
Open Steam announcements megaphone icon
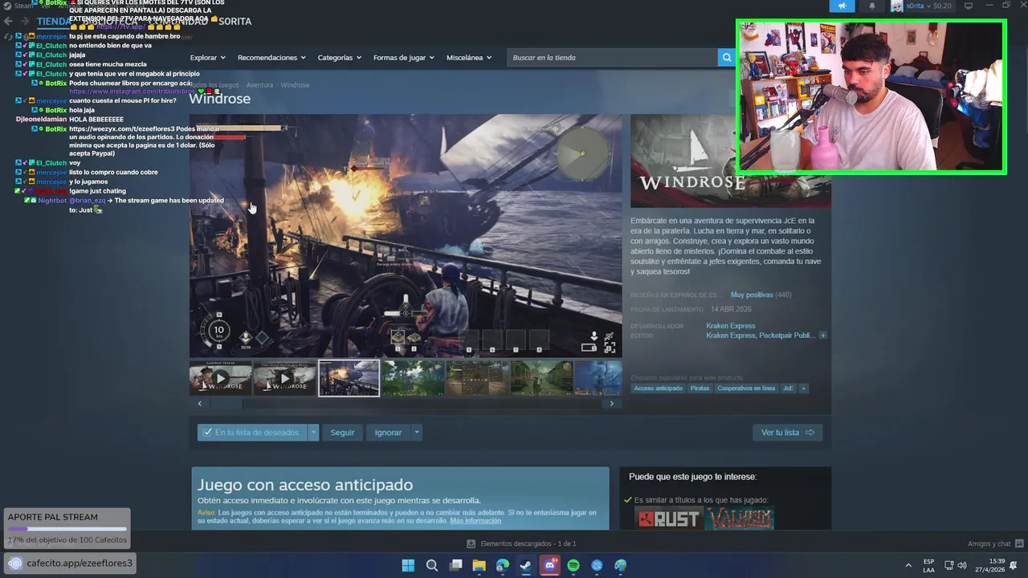click(842, 6)
